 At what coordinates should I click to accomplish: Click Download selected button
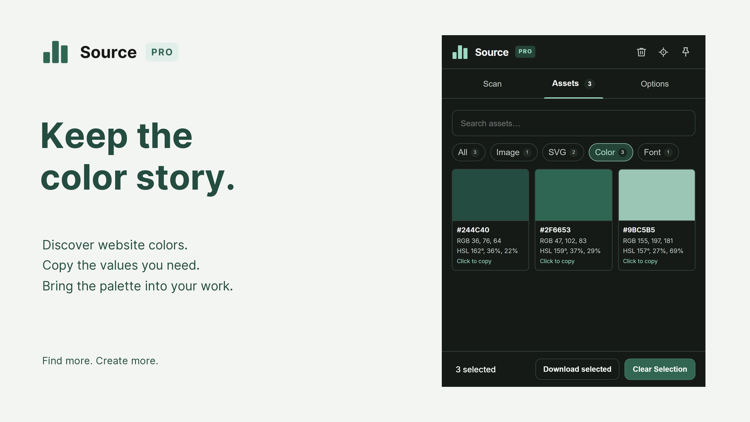(577, 369)
